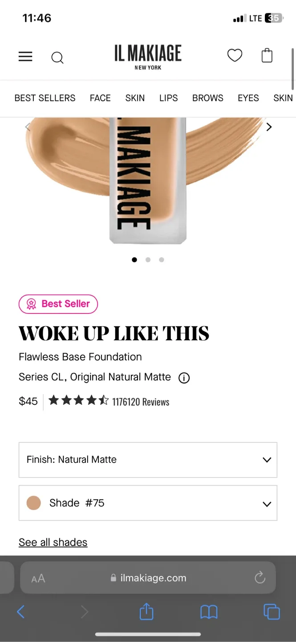Select the second carousel dot indicator
The height and width of the screenshot is (642, 296).
(148, 259)
